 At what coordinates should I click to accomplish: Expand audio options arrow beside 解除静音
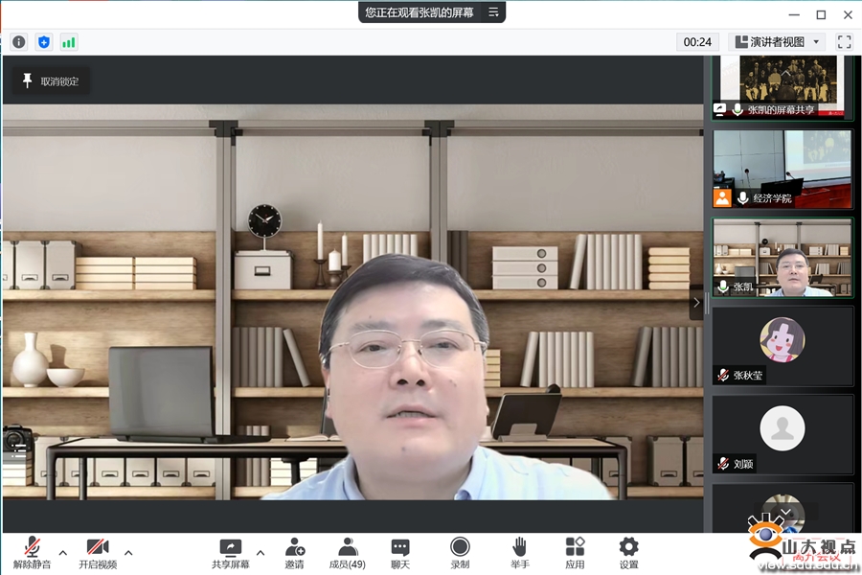pos(63,553)
